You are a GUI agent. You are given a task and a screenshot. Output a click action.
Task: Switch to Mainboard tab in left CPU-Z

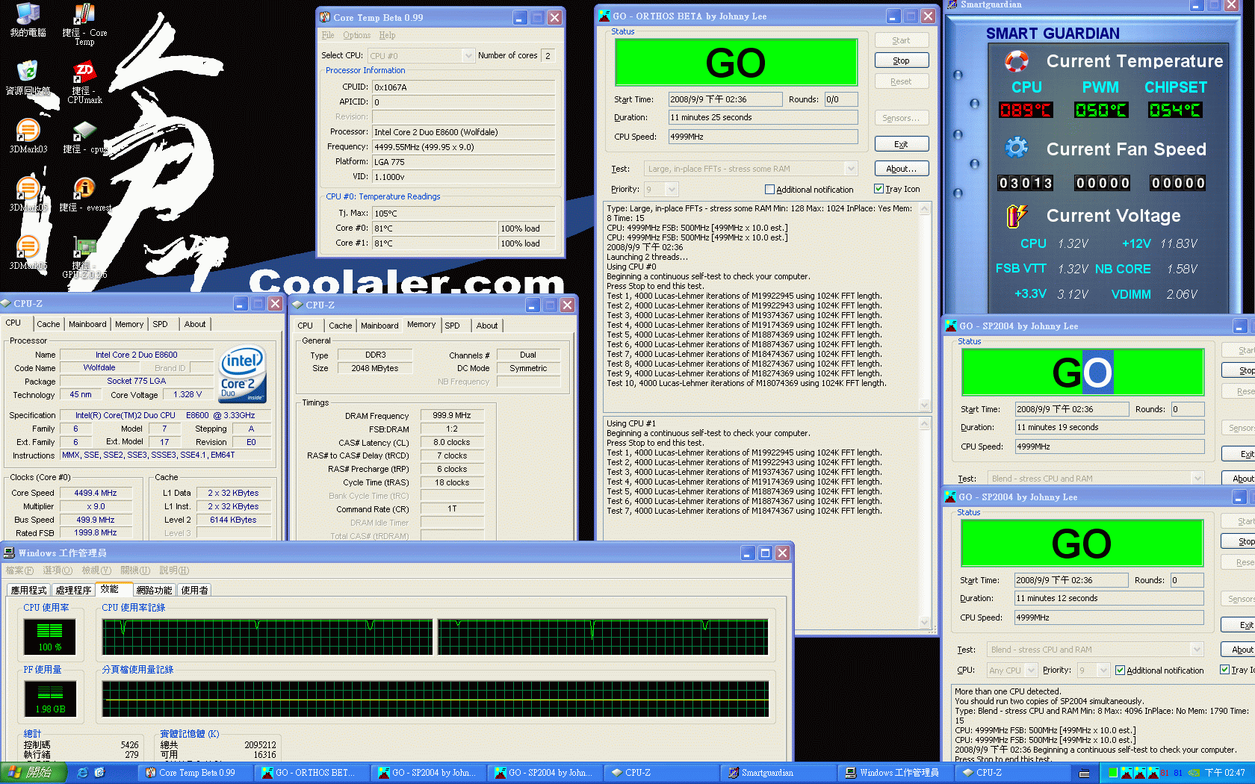[x=87, y=324]
